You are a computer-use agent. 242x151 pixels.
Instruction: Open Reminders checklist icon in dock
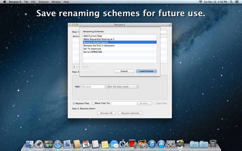95,144
